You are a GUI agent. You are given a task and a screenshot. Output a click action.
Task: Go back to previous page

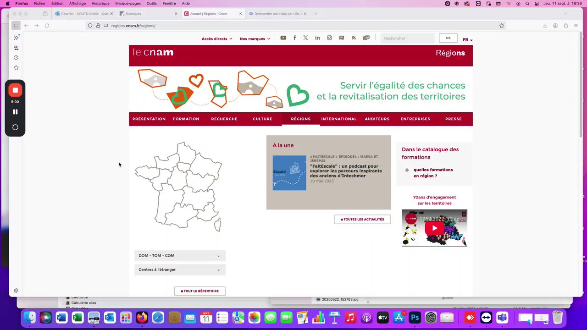(26, 26)
